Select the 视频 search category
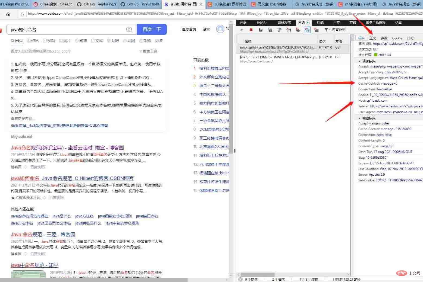The image size is (423, 282). (49, 41)
